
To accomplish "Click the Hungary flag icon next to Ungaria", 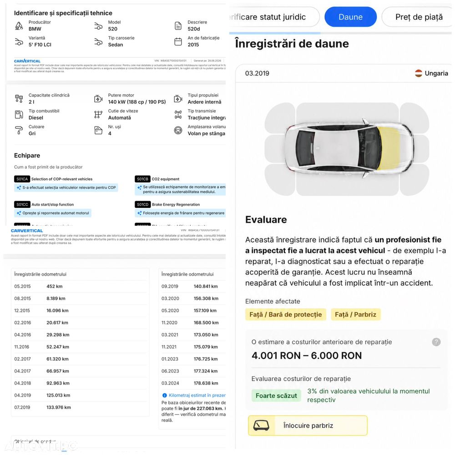I will (x=419, y=73).
